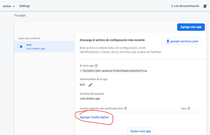The height and width of the screenshot is (135, 210).
Task: Click the download arrow icon on google-services.json
Action: coord(168,41)
